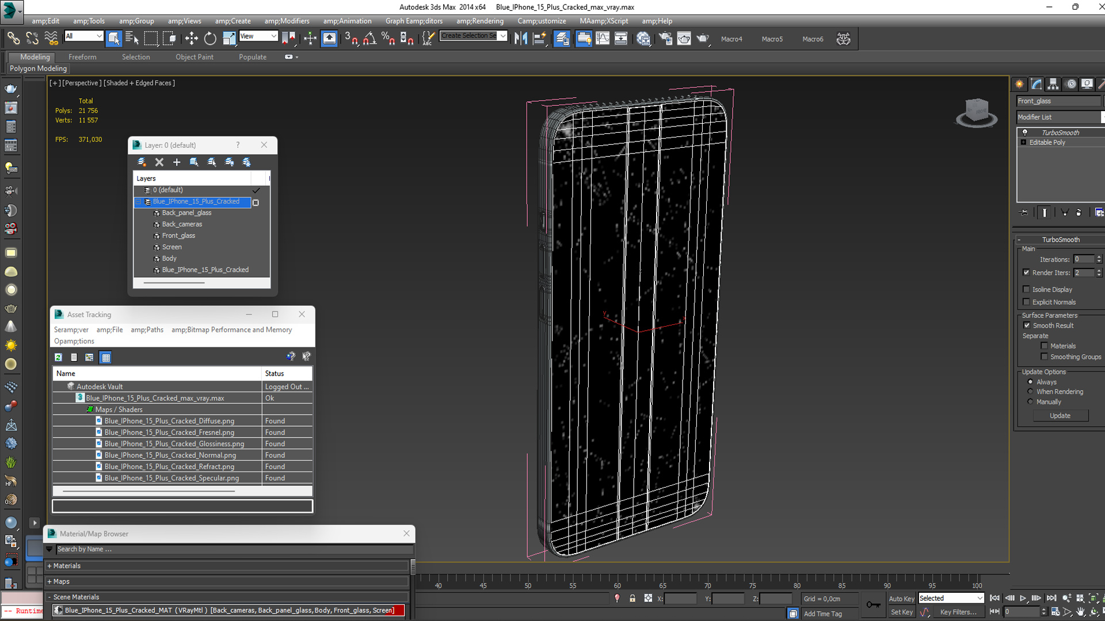Viewport: 1105px width, 621px height.
Task: Toggle TurboSmooth modifier visibility bulb
Action: click(1024, 132)
